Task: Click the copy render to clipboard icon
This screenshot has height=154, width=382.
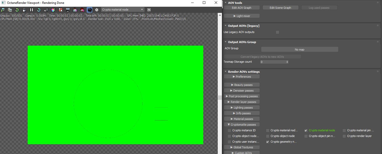Action: [10, 10]
